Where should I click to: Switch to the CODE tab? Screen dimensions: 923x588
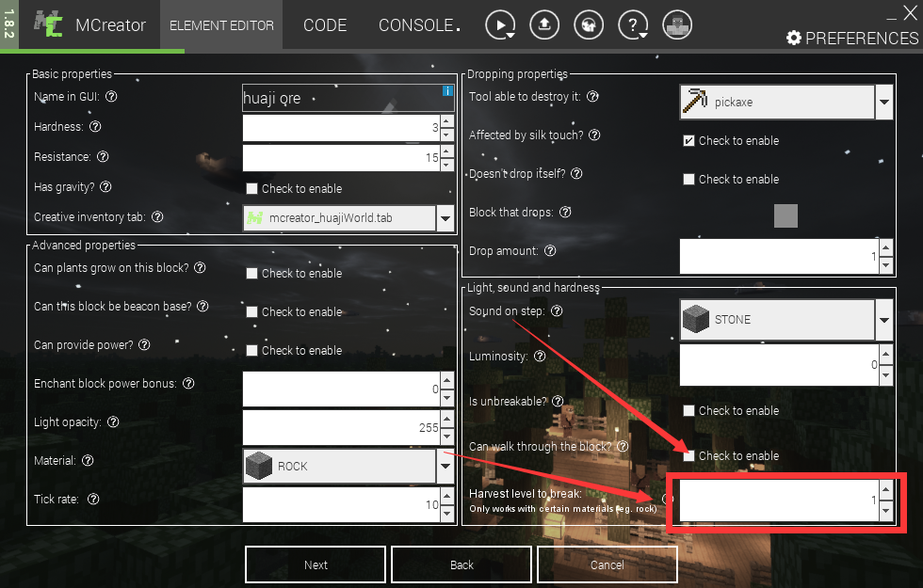[325, 25]
